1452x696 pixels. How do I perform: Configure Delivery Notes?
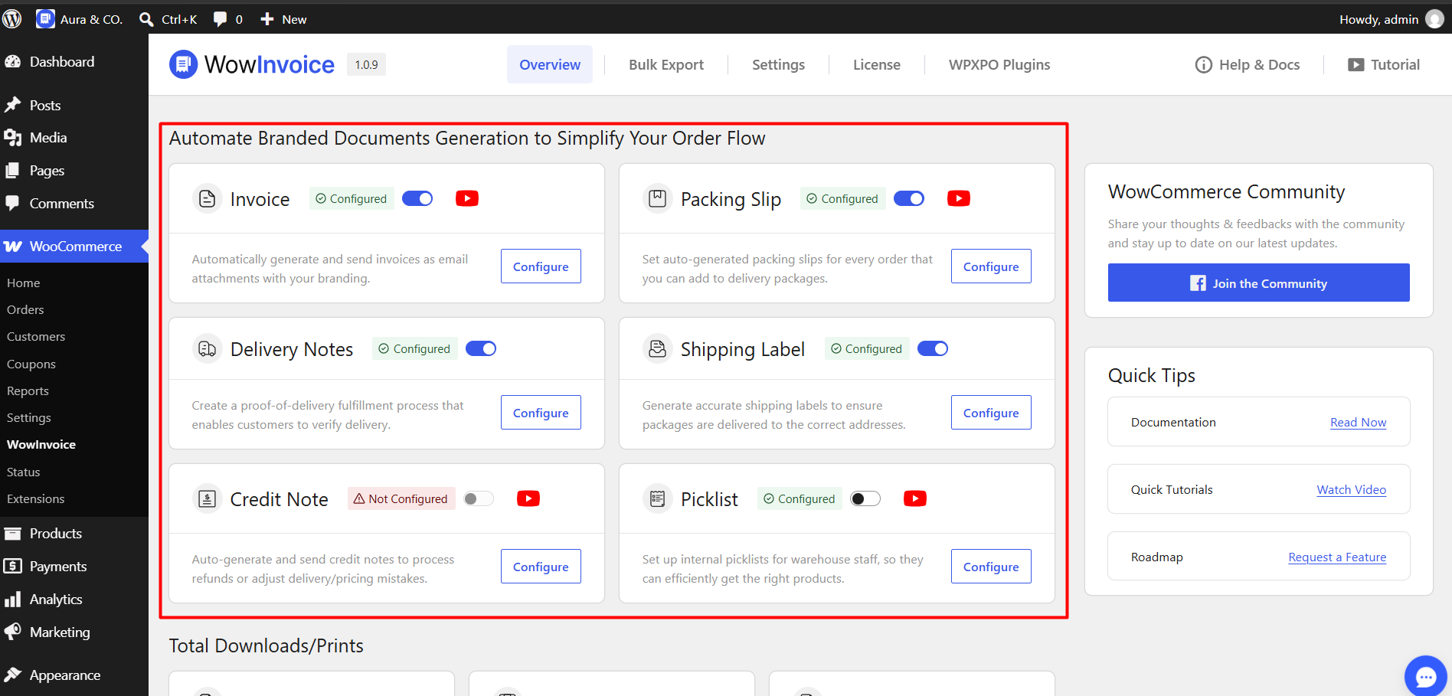tap(541, 413)
